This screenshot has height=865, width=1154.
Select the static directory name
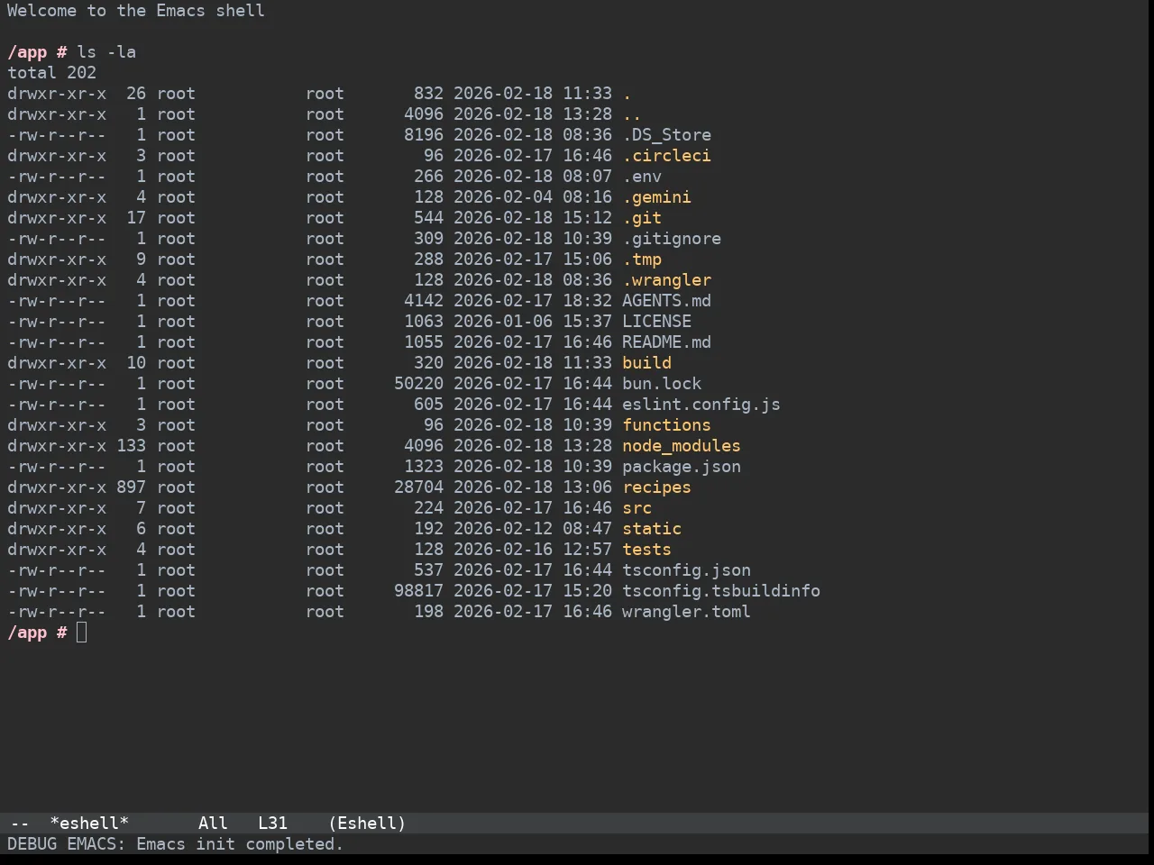tap(652, 529)
